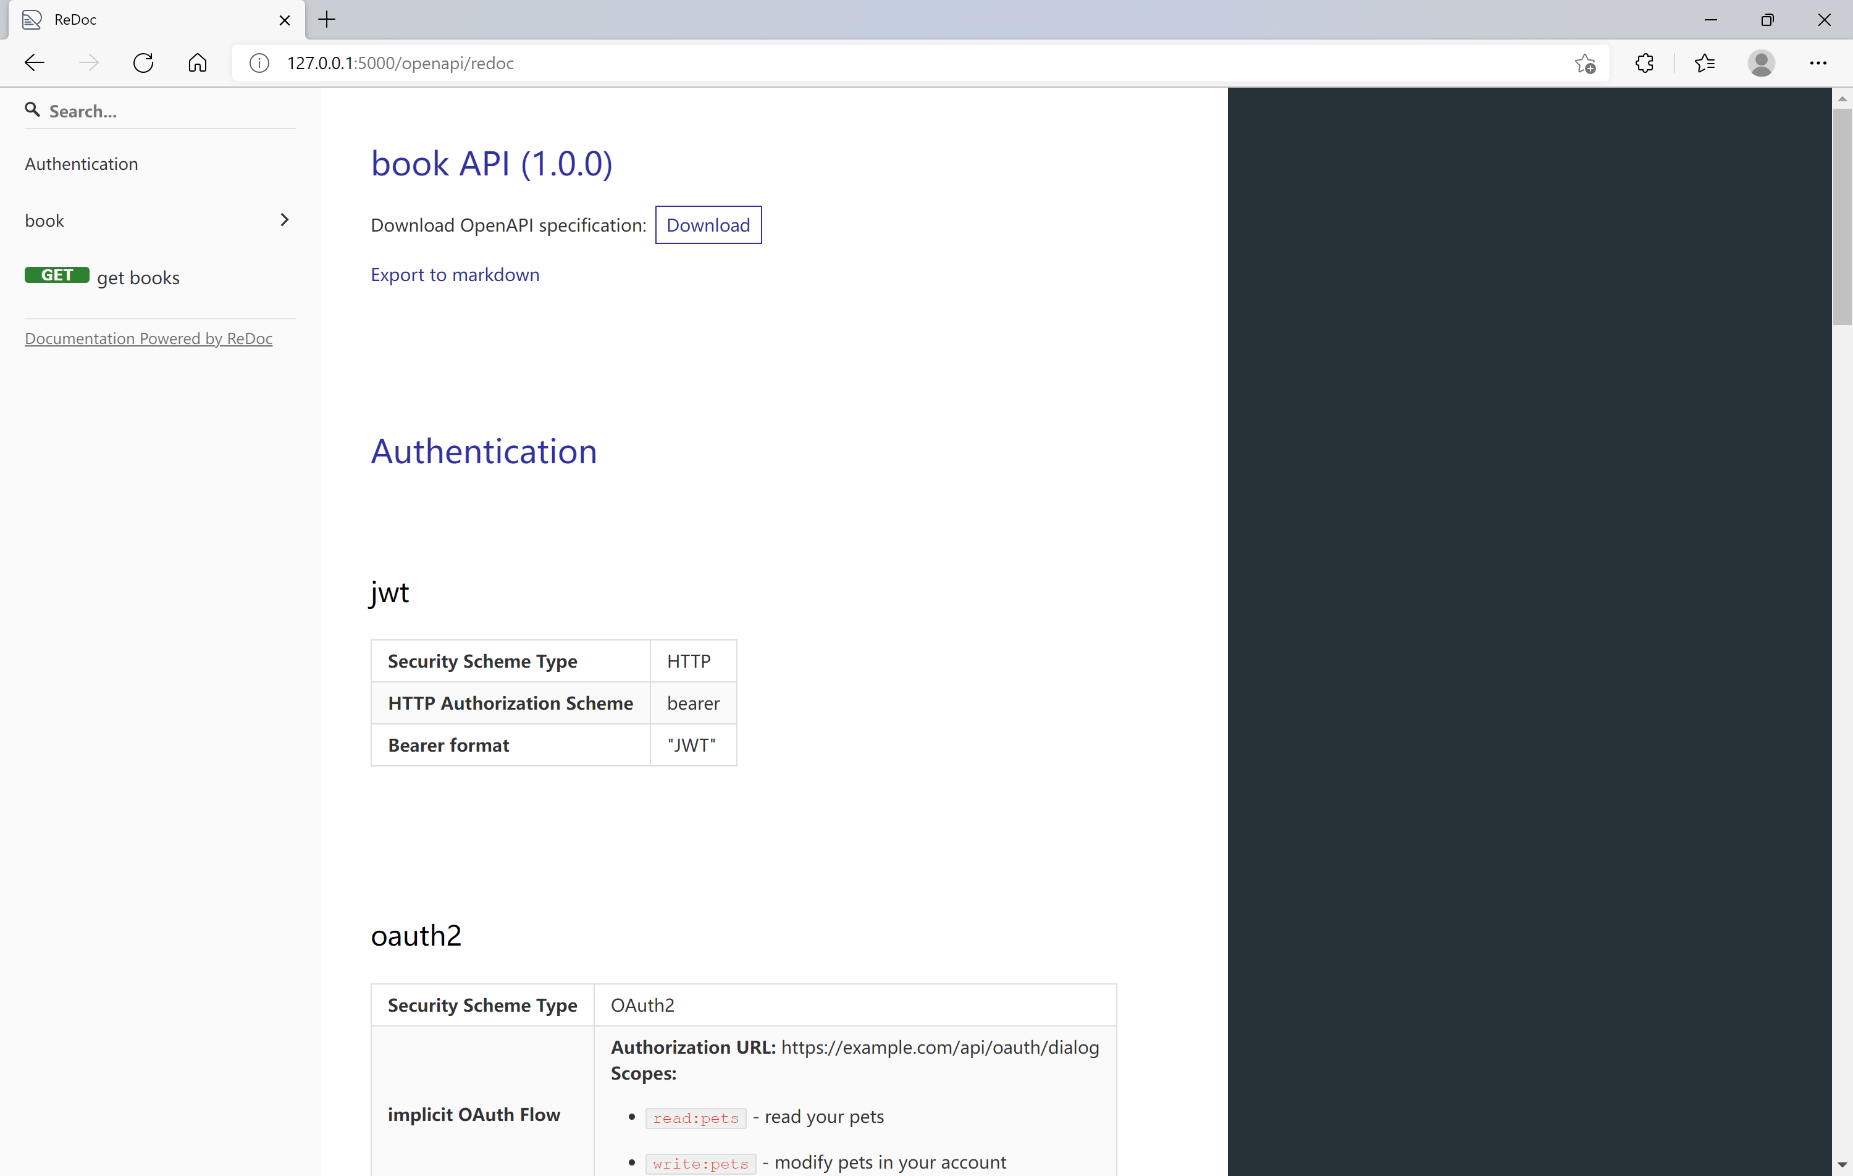1853x1176 pixels.
Task: Open site information via the info icon
Action: (x=259, y=63)
